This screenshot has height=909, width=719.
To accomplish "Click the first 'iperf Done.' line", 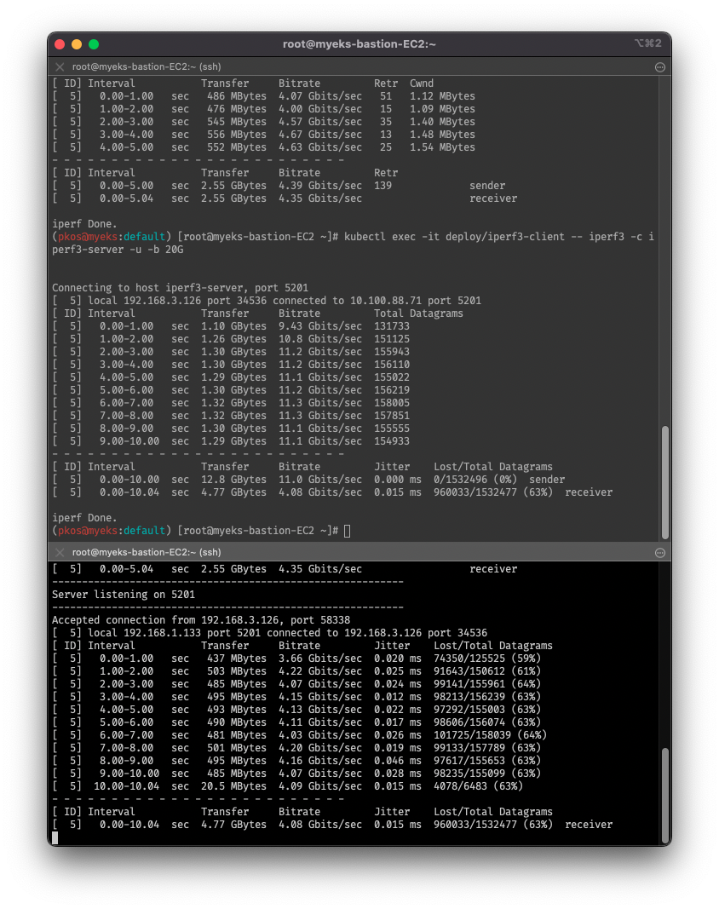I will coord(84,224).
